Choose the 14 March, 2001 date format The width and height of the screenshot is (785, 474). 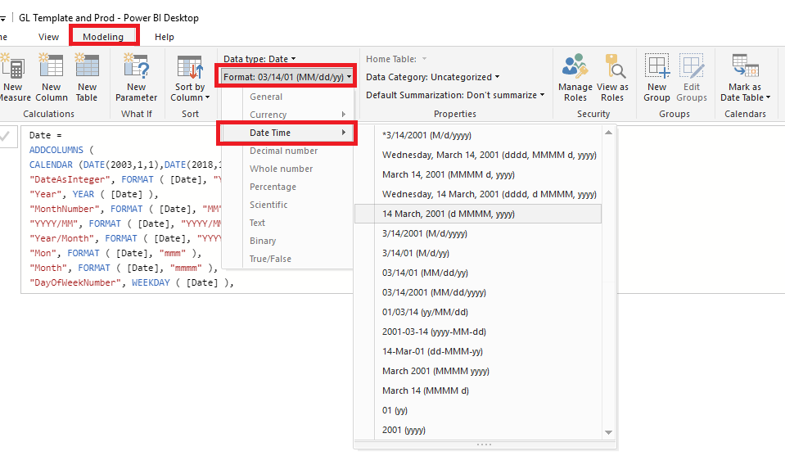point(449,214)
